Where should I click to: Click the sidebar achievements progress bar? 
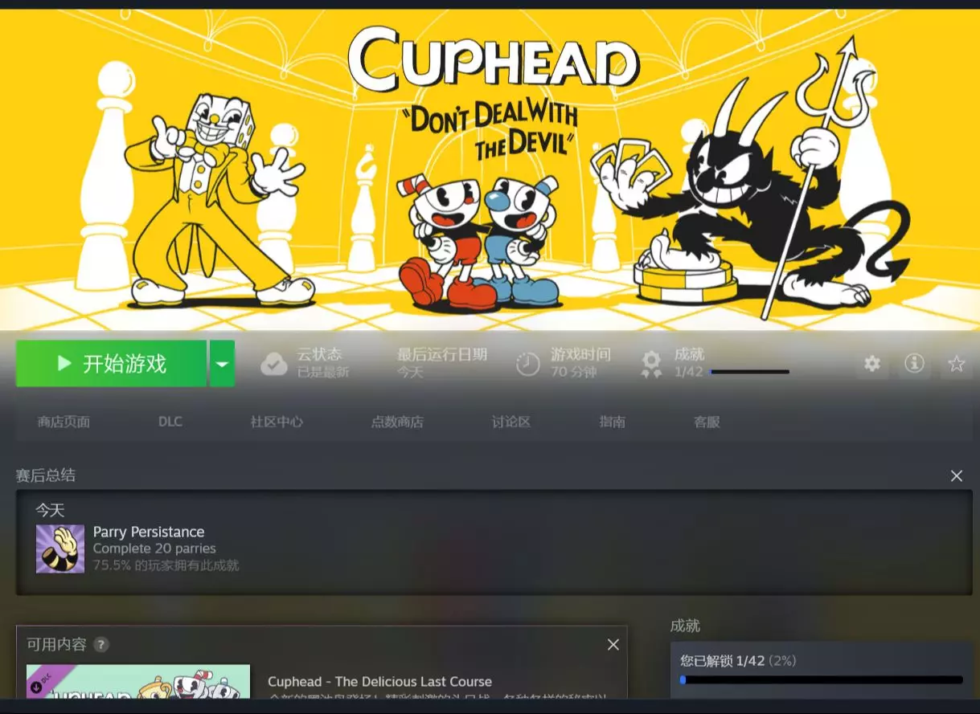(821, 679)
